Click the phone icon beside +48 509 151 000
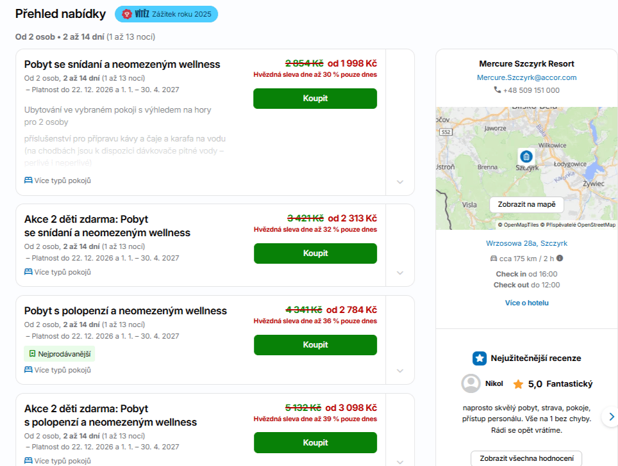Screen dimensions: 618x466 pos(497,90)
